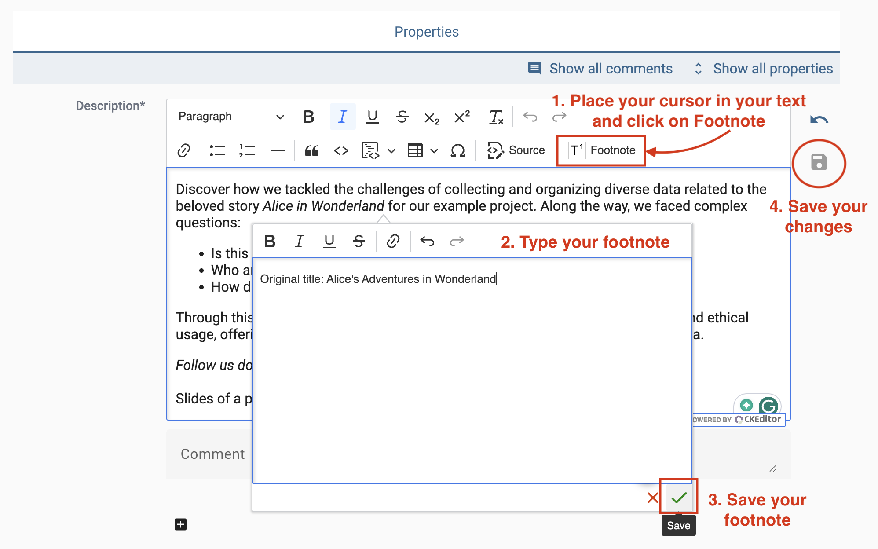Expand the code block dropdown arrow
Viewport: 878px width, 549px height.
point(391,151)
